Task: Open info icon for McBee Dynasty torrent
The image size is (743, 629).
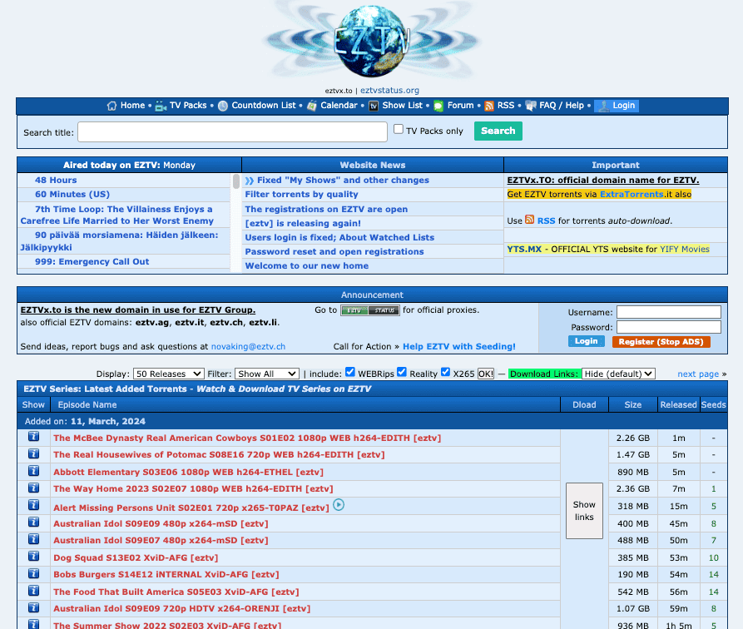Action: coord(33,437)
